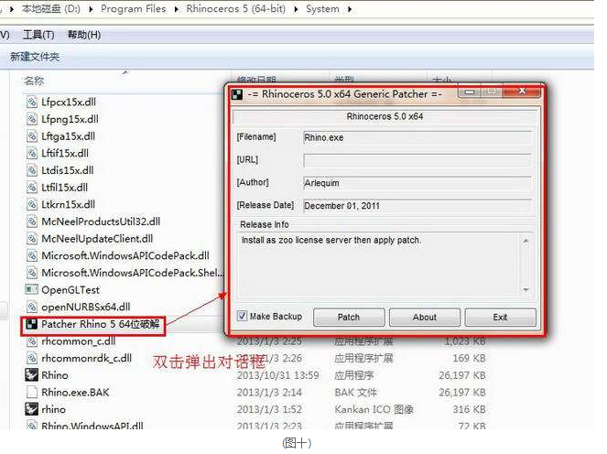Click the McNeelUpdateClient.dll file icon
The width and height of the screenshot is (607, 454).
point(32,238)
